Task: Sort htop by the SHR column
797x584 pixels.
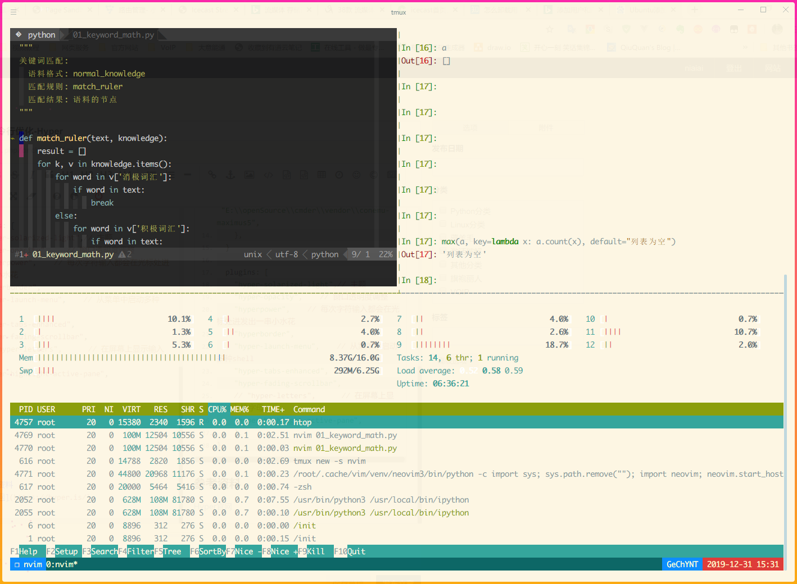Action: [188, 409]
